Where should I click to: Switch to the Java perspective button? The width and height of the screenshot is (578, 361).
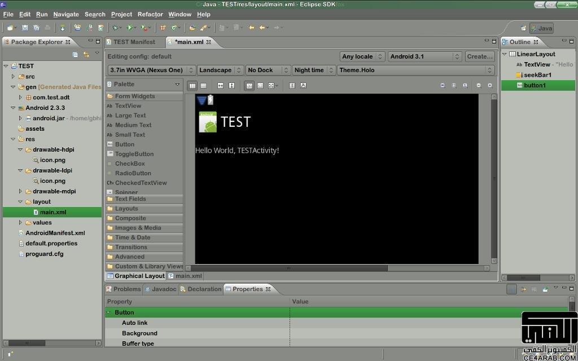pos(541,28)
